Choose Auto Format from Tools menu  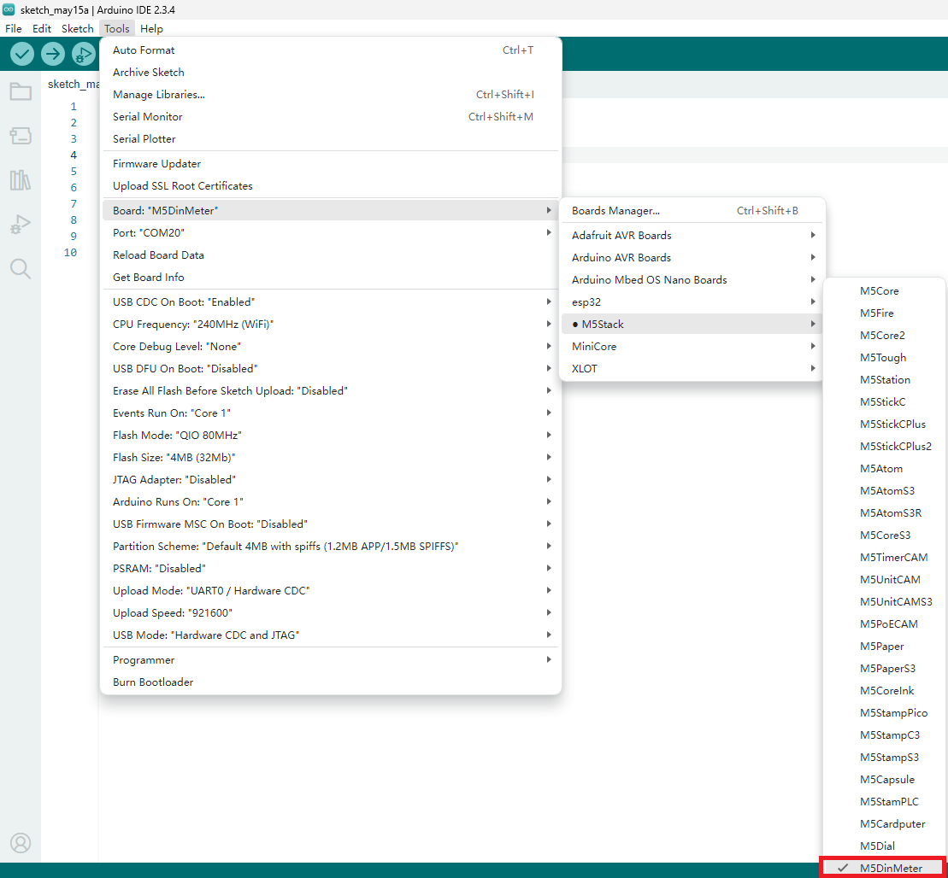coord(331,50)
